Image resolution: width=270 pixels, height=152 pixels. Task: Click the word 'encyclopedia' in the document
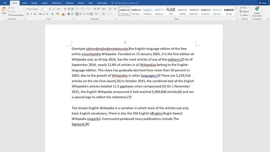[x=91, y=54]
